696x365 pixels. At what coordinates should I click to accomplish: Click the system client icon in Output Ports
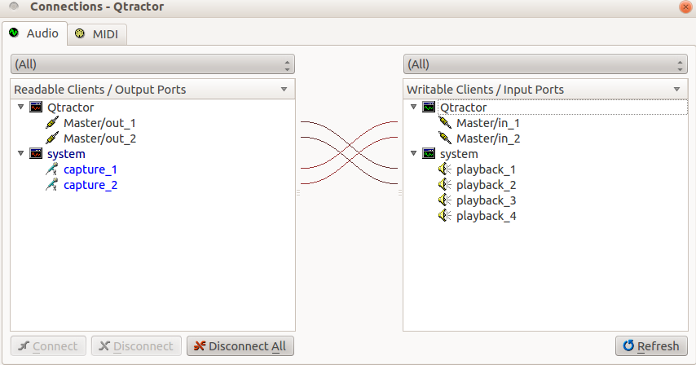36,153
